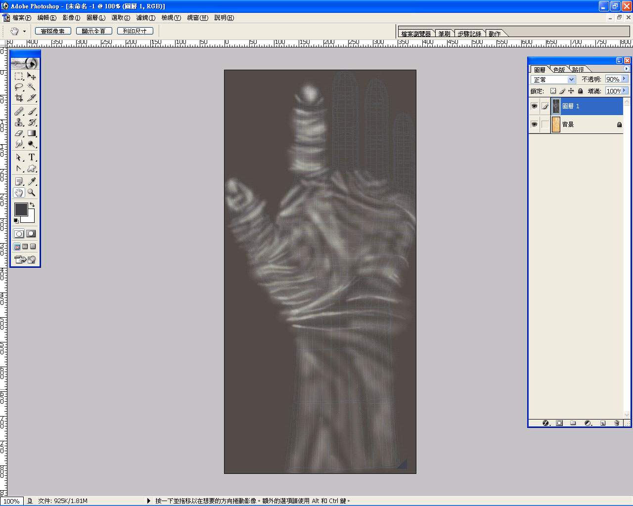Open the Layers panel flyout menu arrow
633x506 pixels.
click(x=627, y=69)
